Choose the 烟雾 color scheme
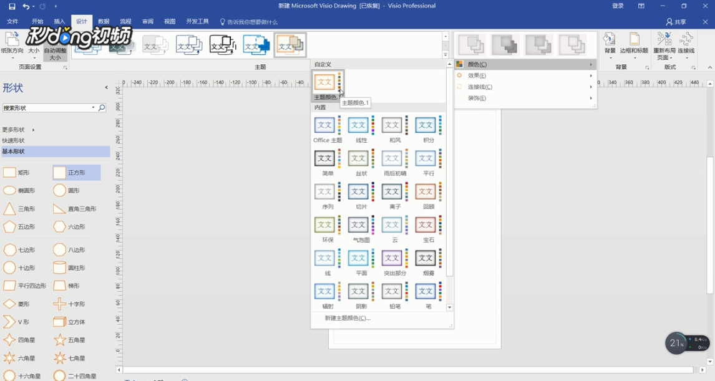The width and height of the screenshot is (715, 381). tap(429, 263)
